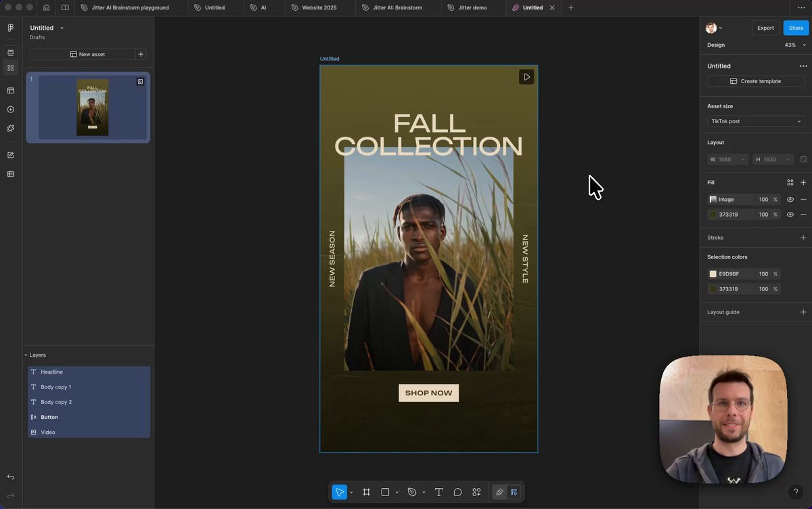Open the spreadsheet table icon in left sidebar
This screenshot has height=509, width=812.
[10, 174]
